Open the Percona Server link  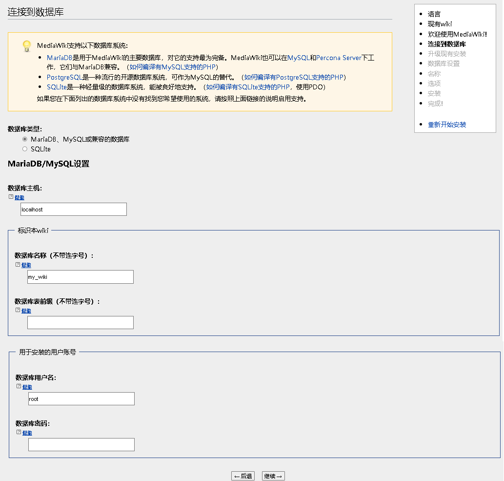[x=339, y=58]
